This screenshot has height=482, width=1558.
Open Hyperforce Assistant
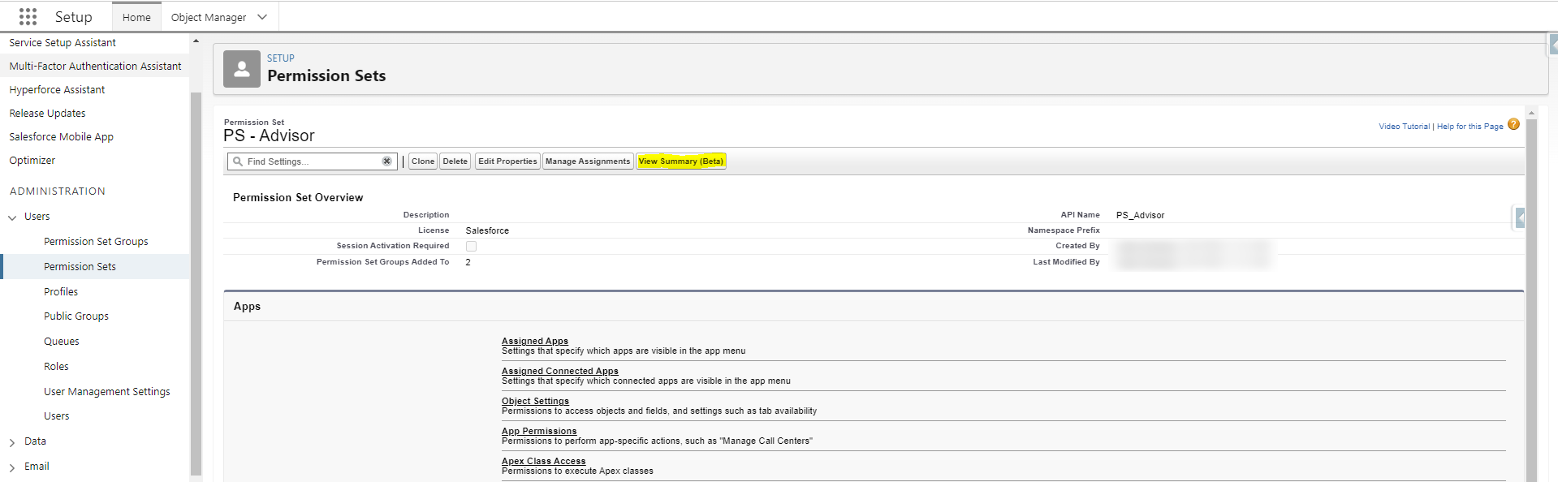pyautogui.click(x=57, y=90)
